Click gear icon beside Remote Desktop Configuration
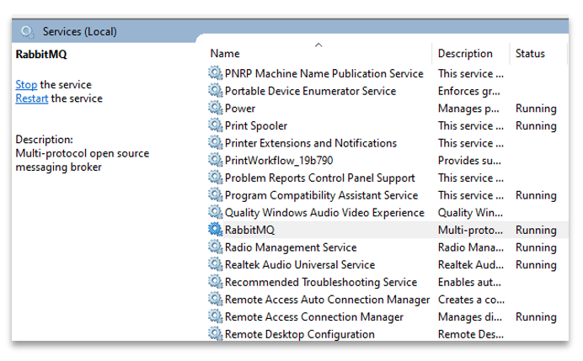 coord(216,334)
